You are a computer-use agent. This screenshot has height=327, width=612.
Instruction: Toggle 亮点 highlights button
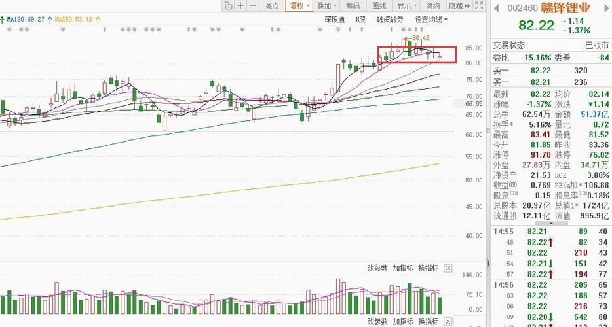tap(273, 5)
